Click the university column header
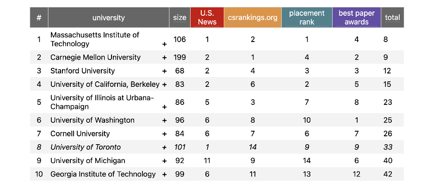The image size is (433, 182). [x=109, y=18]
